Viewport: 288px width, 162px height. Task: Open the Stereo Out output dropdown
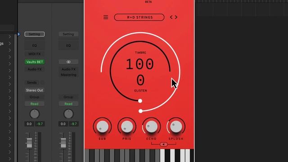coord(35,90)
